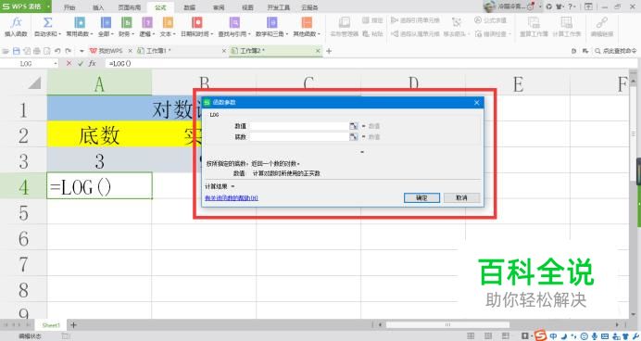Switch to the 插入 (Insert) tab
The width and height of the screenshot is (641, 341).
pos(98,7)
